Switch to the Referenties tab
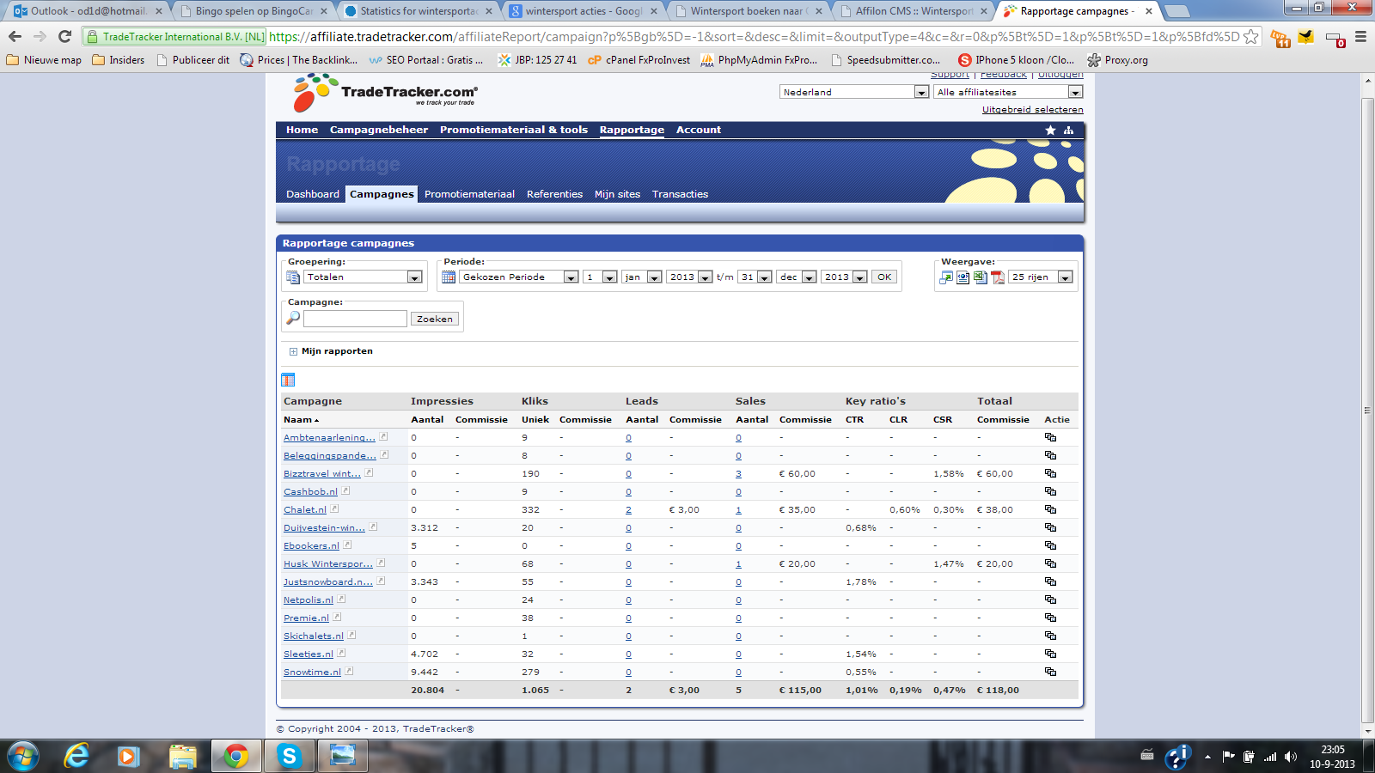 [x=554, y=194]
